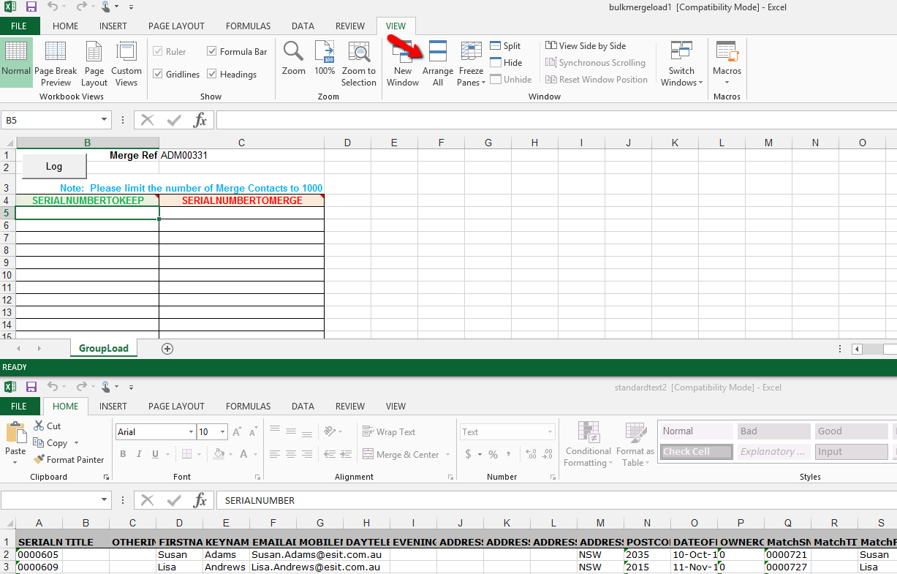Viewport: 897px width, 574px height.
Task: Uncheck the Formula Bar checkbox
Action: tap(212, 52)
